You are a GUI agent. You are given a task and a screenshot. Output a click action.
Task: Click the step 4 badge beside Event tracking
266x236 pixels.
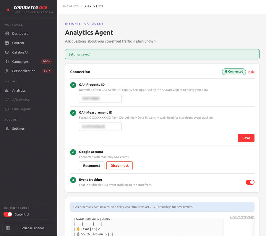coord(73,180)
